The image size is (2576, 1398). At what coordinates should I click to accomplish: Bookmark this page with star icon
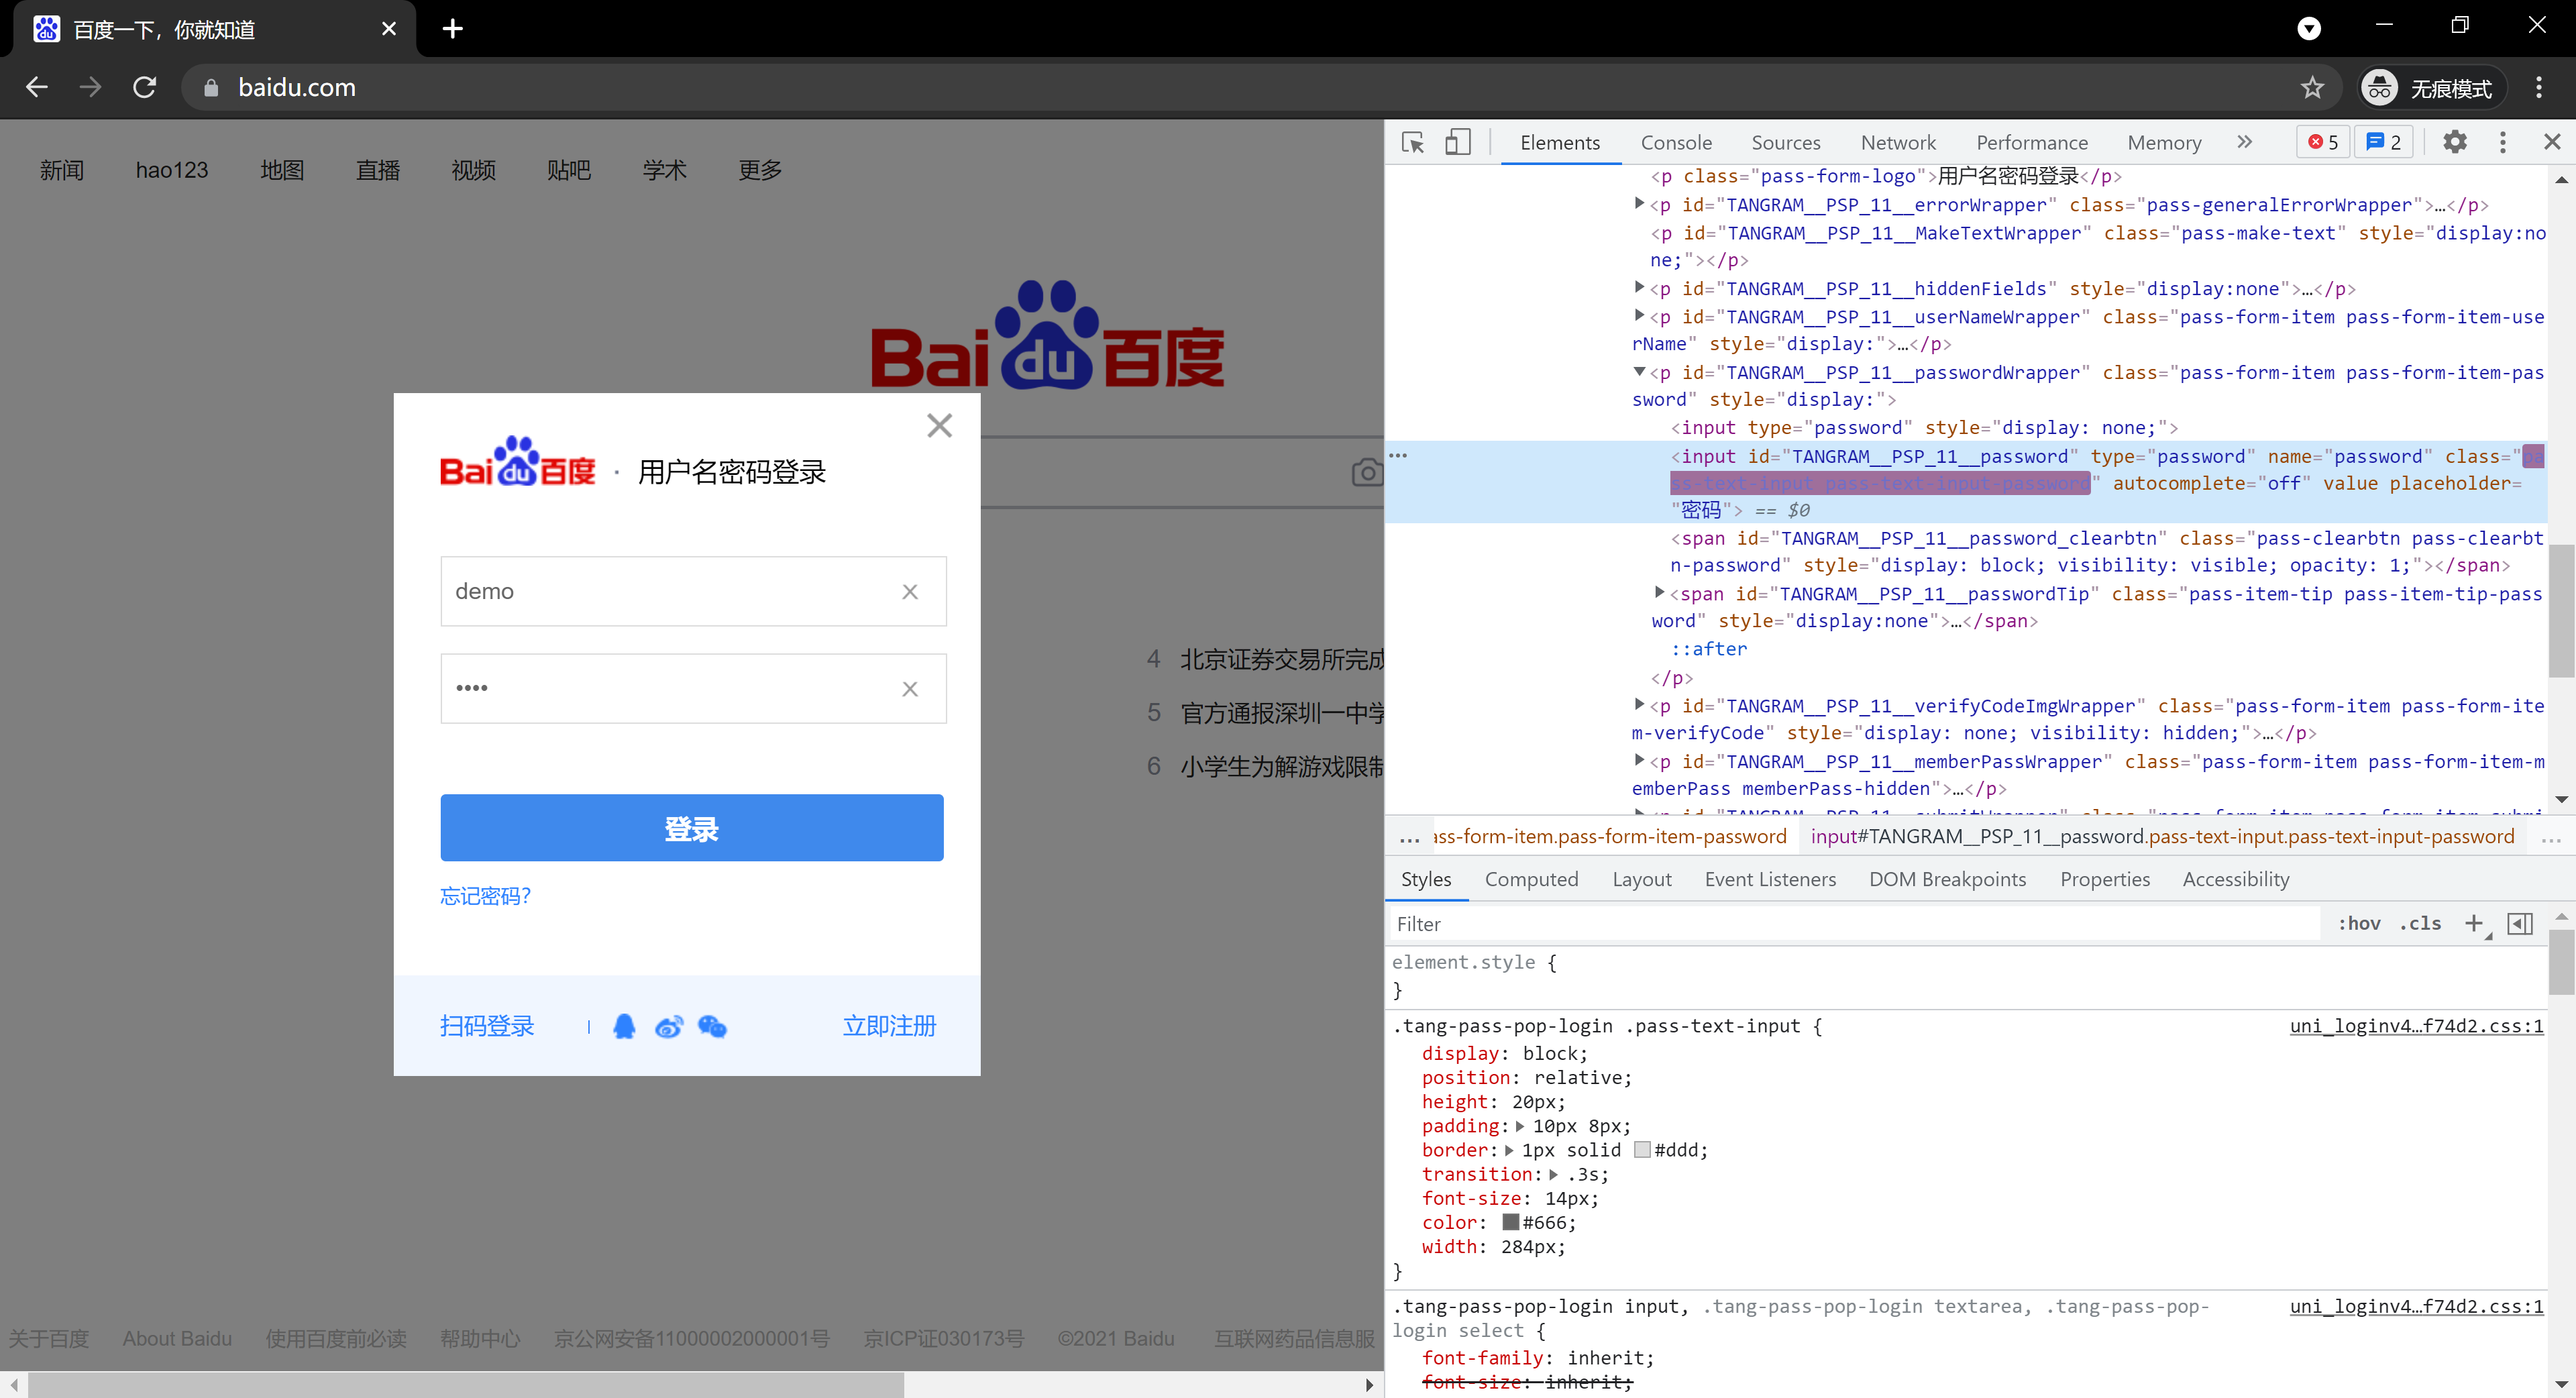coord(2312,88)
